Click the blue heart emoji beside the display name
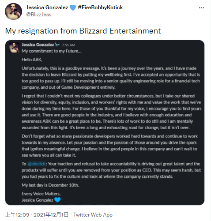The width and height of the screenshot is (211, 221). [73, 7]
